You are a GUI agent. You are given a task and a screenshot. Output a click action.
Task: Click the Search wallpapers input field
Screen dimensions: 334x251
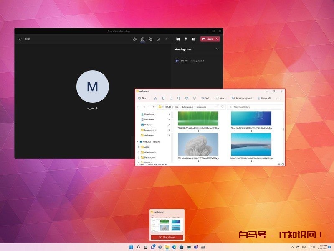coord(256,107)
